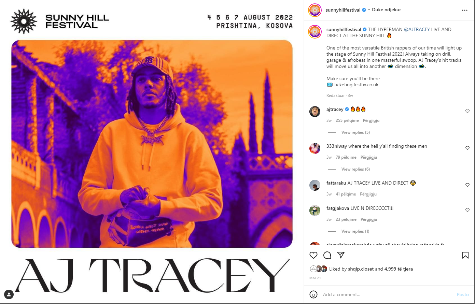Open the three-dots more options menu
475x304 pixels.
(465, 10)
